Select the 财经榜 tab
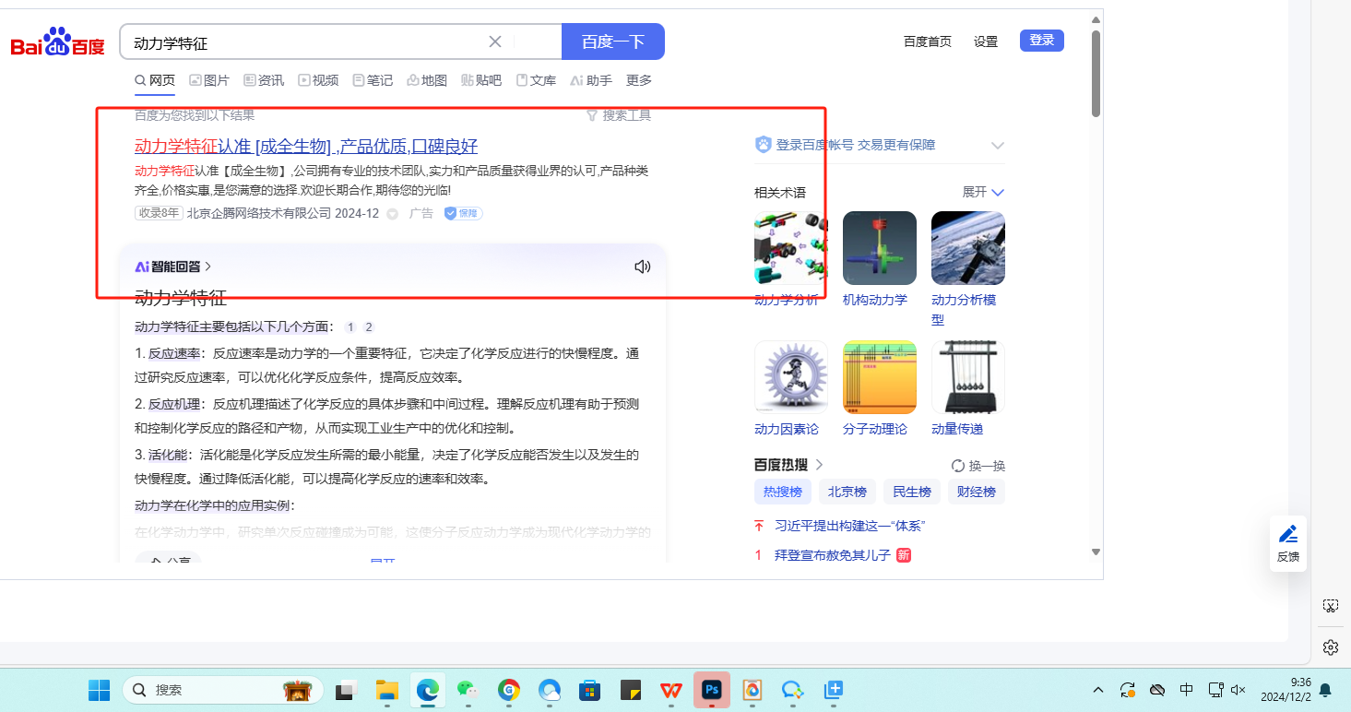This screenshot has height=712, width=1351. 977,492
